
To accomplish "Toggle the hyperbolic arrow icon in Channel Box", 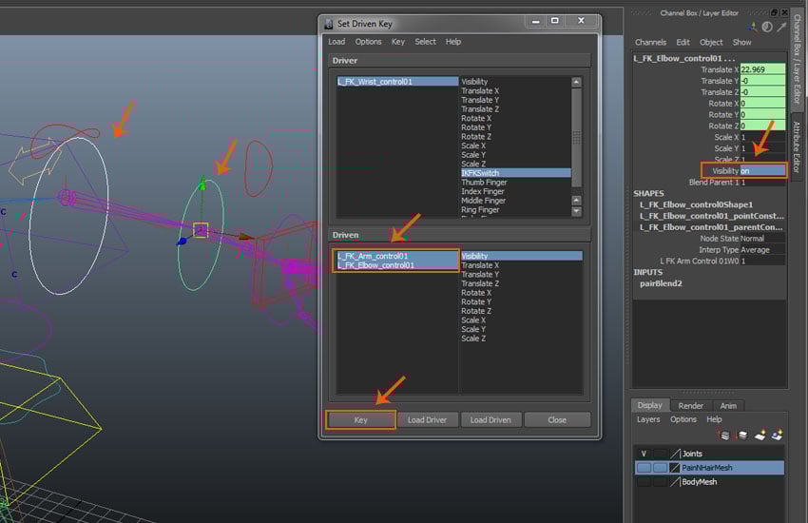I will pyautogui.click(x=779, y=28).
